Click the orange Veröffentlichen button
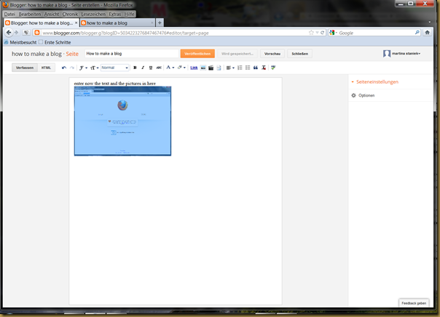Image resolution: width=440 pixels, height=317 pixels. coord(197,54)
